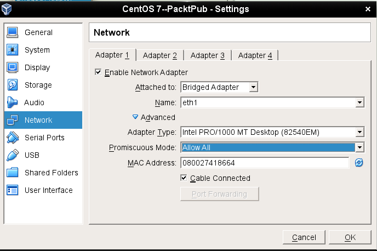
Task: Open the Attached to dropdown
Action: (219, 87)
